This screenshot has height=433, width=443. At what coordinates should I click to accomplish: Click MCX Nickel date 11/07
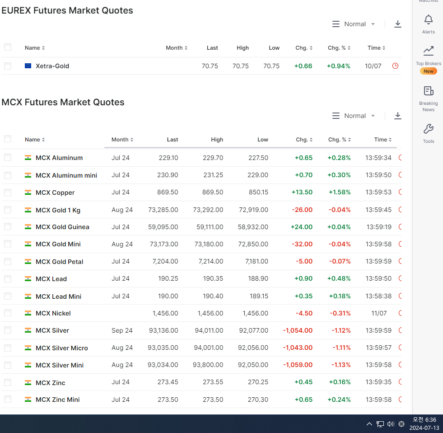click(379, 313)
